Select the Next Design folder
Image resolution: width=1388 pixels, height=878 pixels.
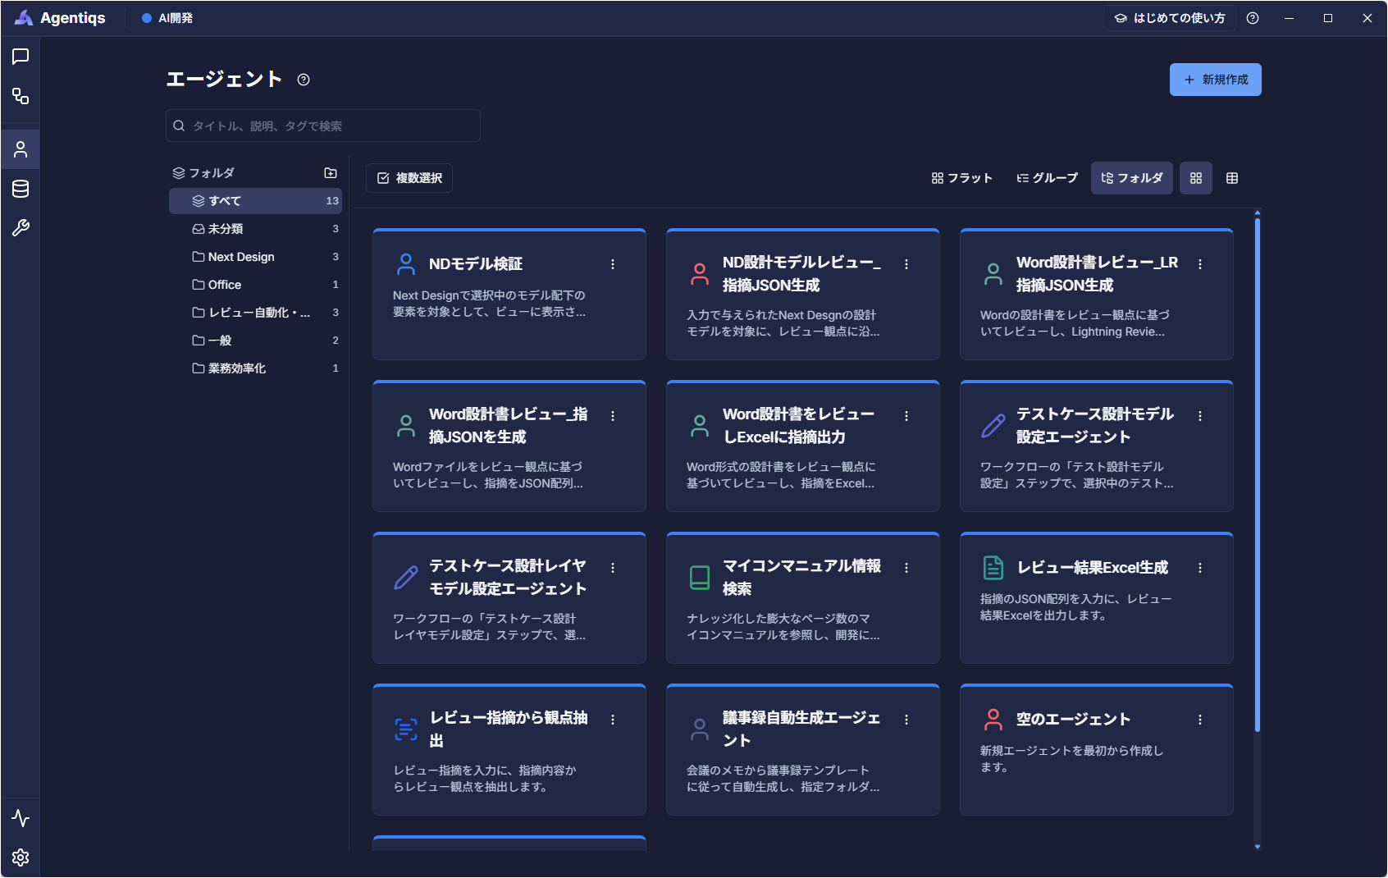(255, 257)
